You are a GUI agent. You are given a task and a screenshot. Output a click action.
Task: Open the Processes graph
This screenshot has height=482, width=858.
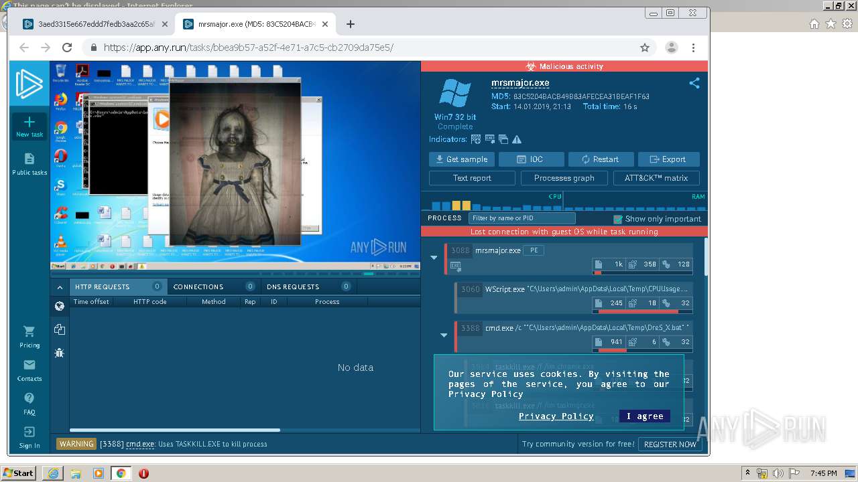coord(564,178)
